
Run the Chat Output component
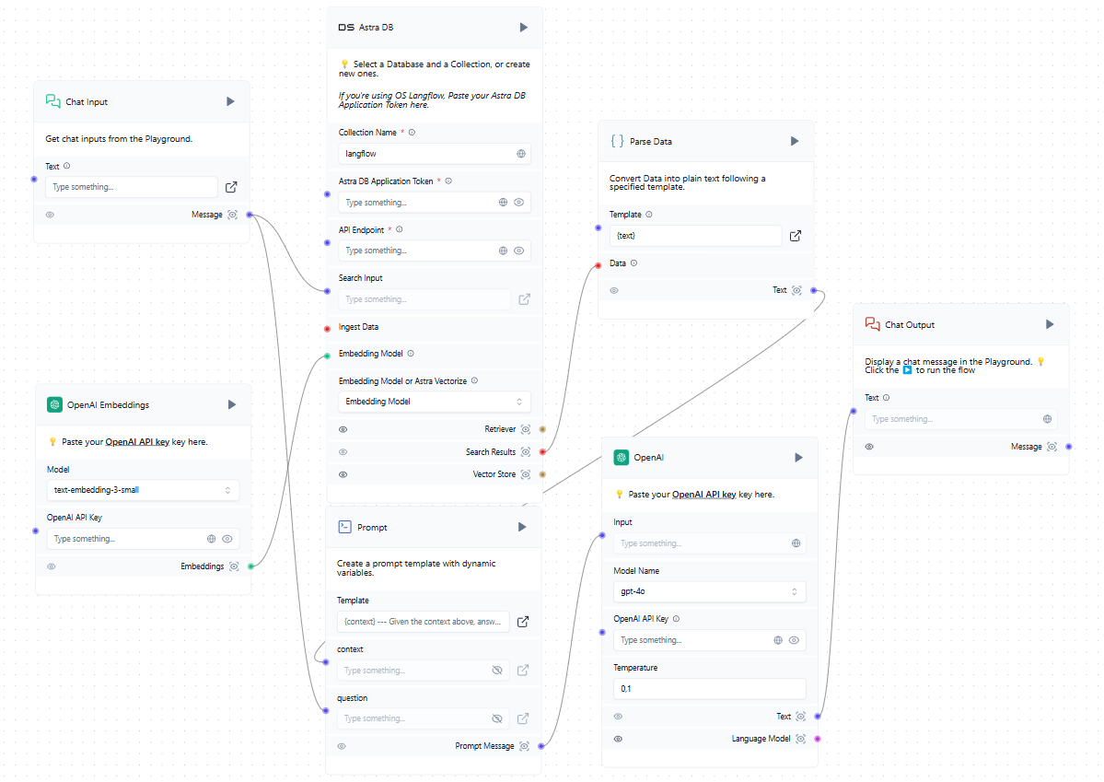1049,324
